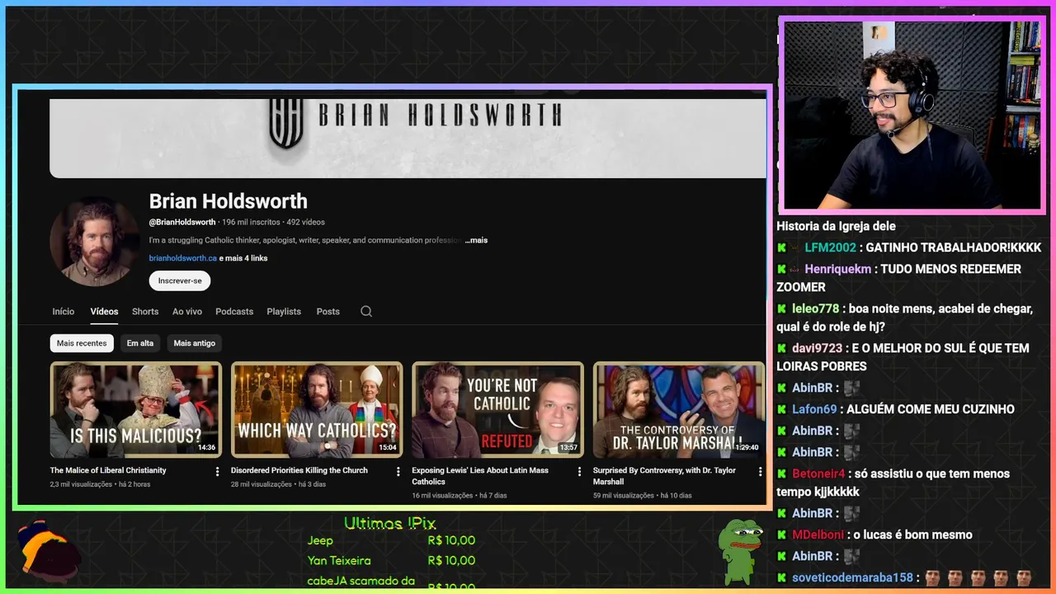Viewport: 1056px width, 594px height.
Task: Click the streamer webcam feed
Action: pos(912,115)
